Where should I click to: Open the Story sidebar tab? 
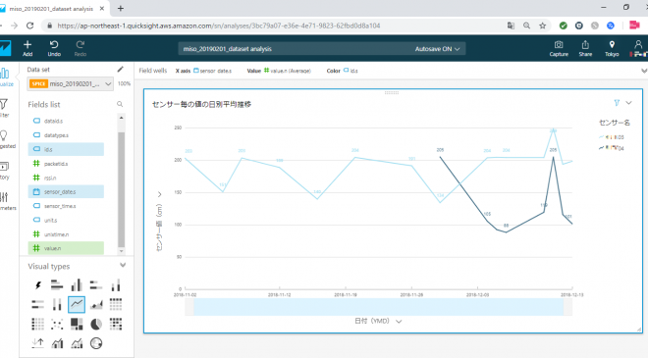pyautogui.click(x=4, y=170)
